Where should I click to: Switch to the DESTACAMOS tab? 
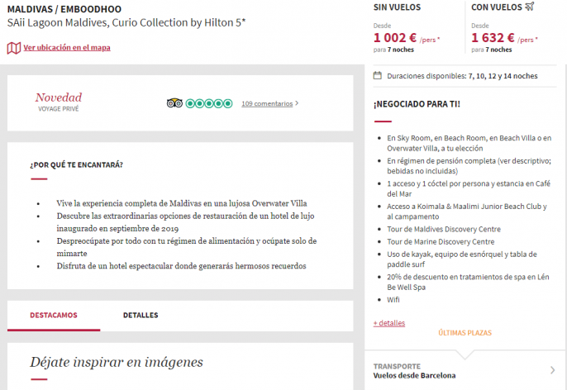54,315
